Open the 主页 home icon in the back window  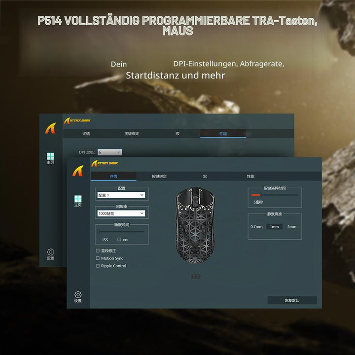[50, 158]
